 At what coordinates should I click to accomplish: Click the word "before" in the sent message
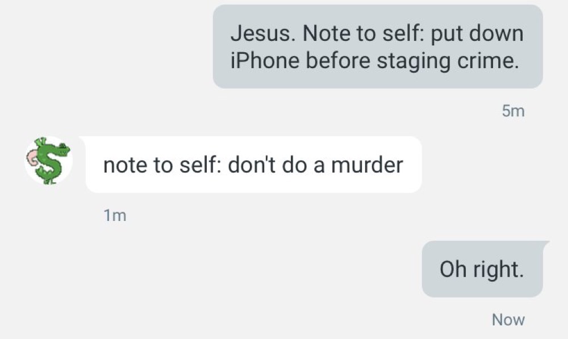tap(338, 61)
